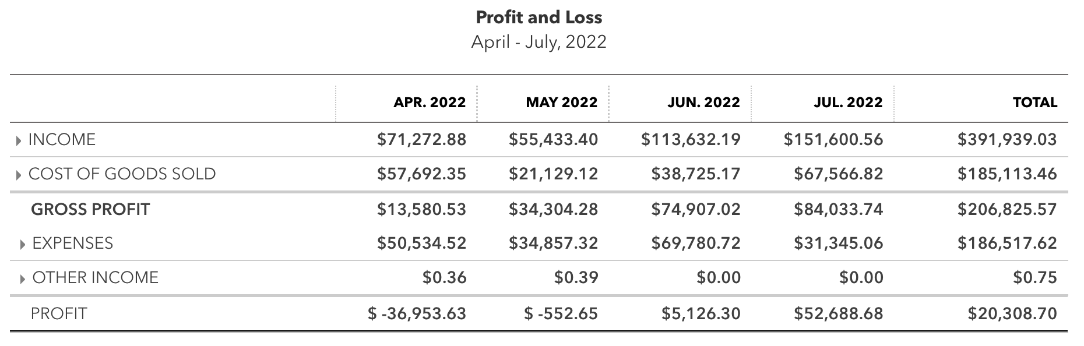
Task: Open June expenses amount $69,780.72
Action: pos(696,243)
